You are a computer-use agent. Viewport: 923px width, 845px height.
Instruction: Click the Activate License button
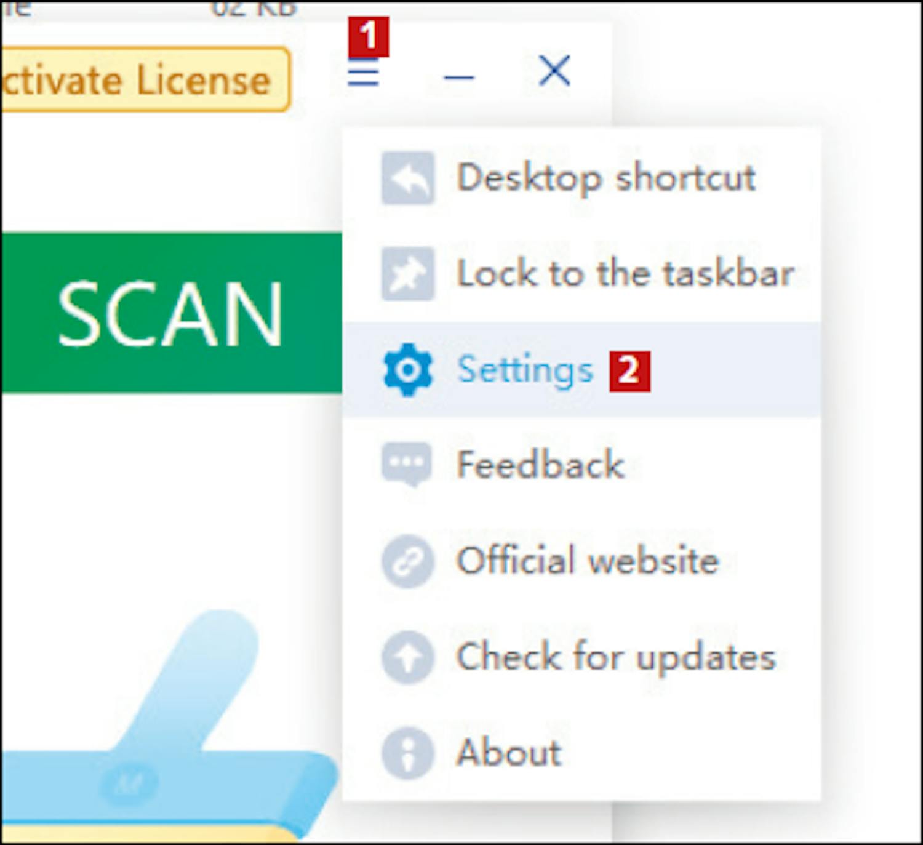click(x=143, y=80)
